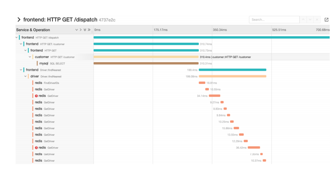
Task: Expand one level using header right chevron
Action: click(x=80, y=30)
